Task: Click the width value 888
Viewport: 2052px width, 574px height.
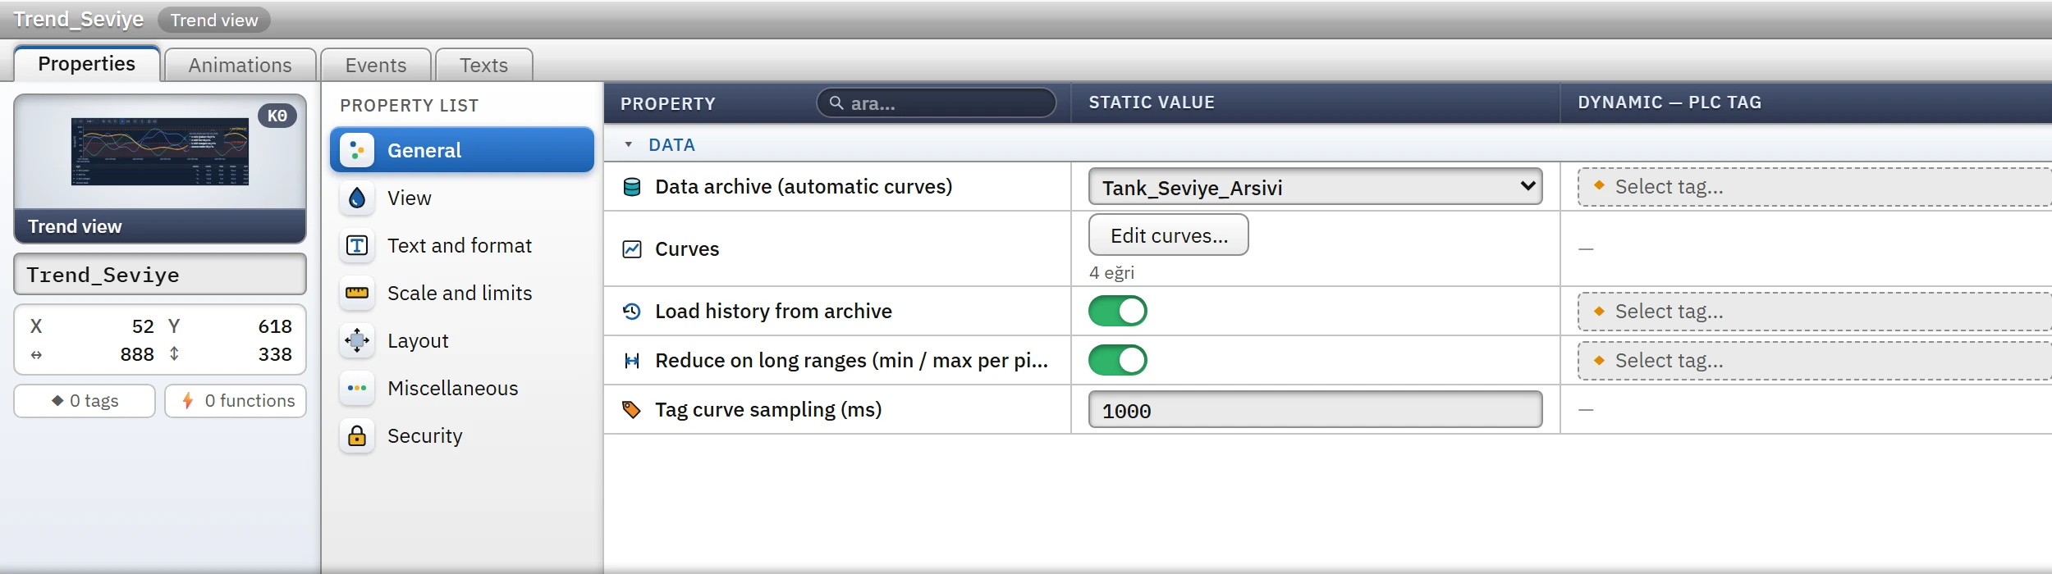Action: [x=137, y=354]
